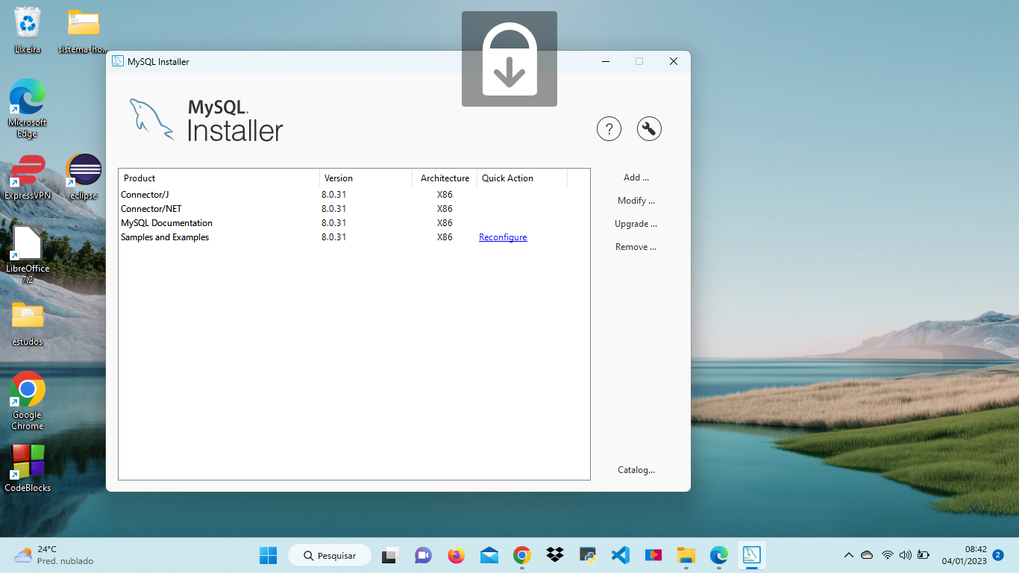The height and width of the screenshot is (573, 1019).
Task: Open the Mail app from the taskbar
Action: [489, 555]
